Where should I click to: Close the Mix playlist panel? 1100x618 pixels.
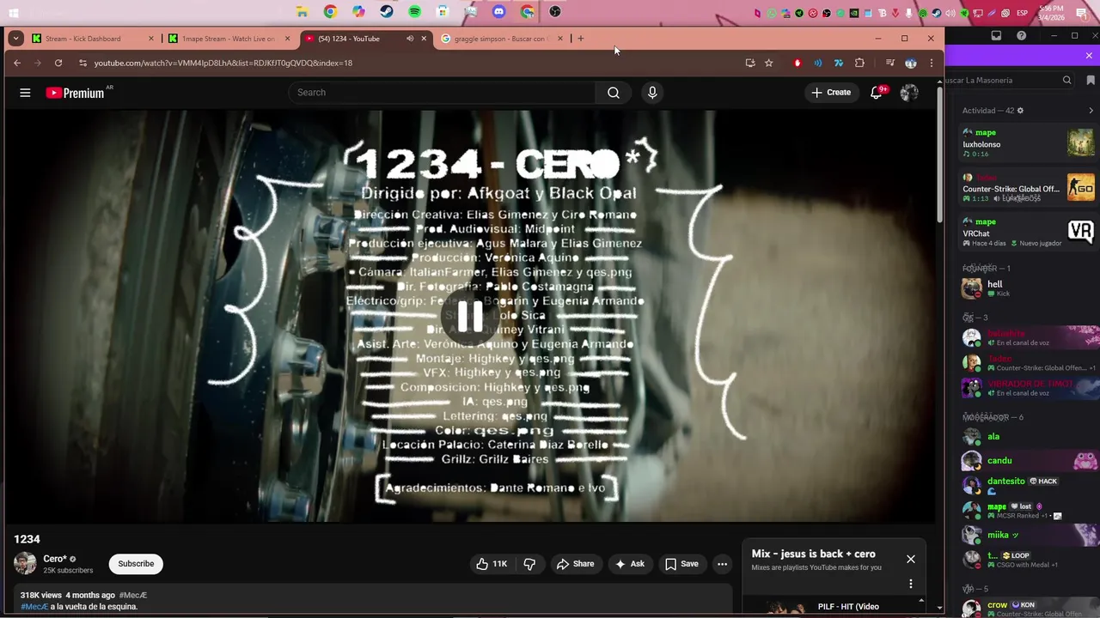[911, 559]
